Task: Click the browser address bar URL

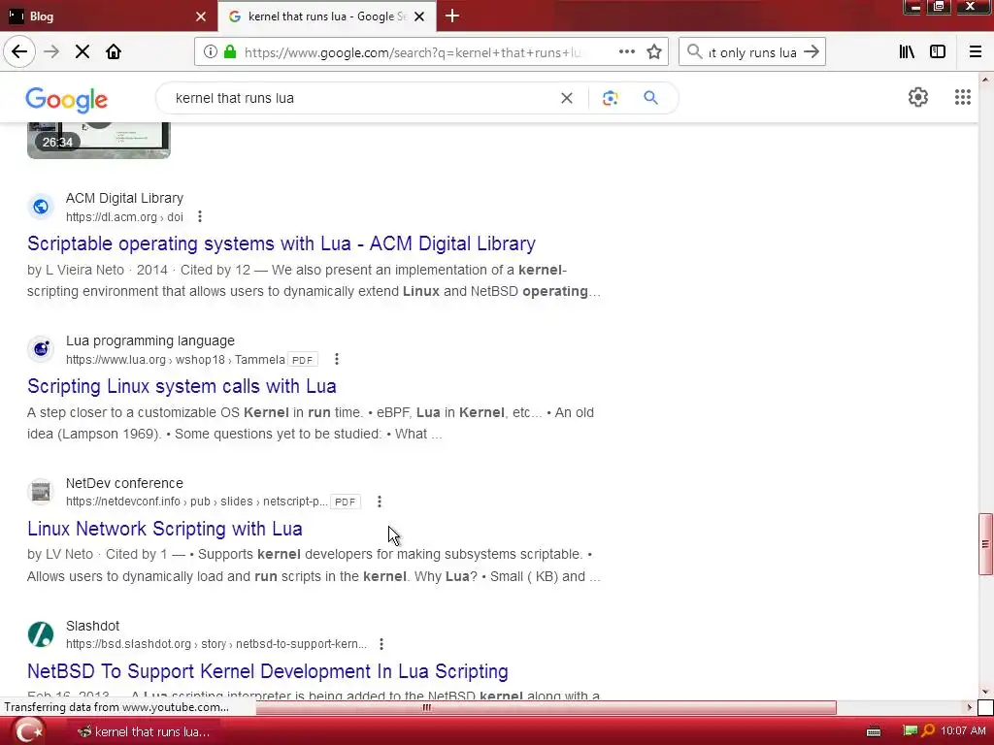Action: [x=412, y=52]
